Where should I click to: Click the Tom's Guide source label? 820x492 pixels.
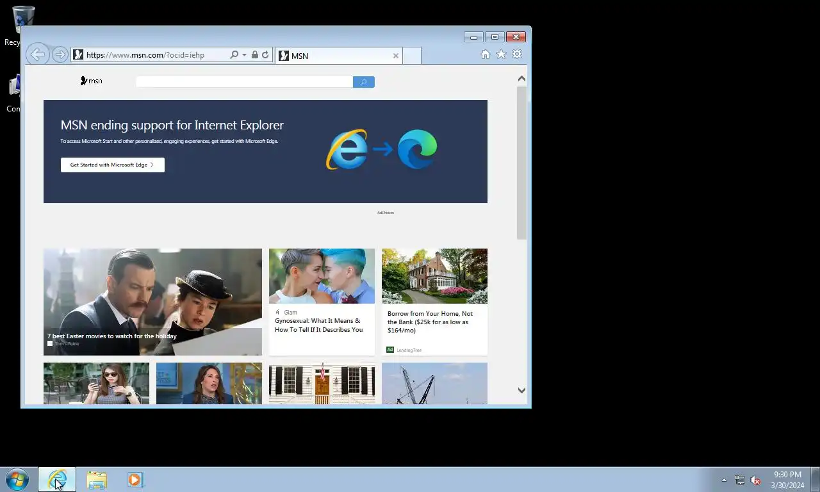tap(67, 344)
